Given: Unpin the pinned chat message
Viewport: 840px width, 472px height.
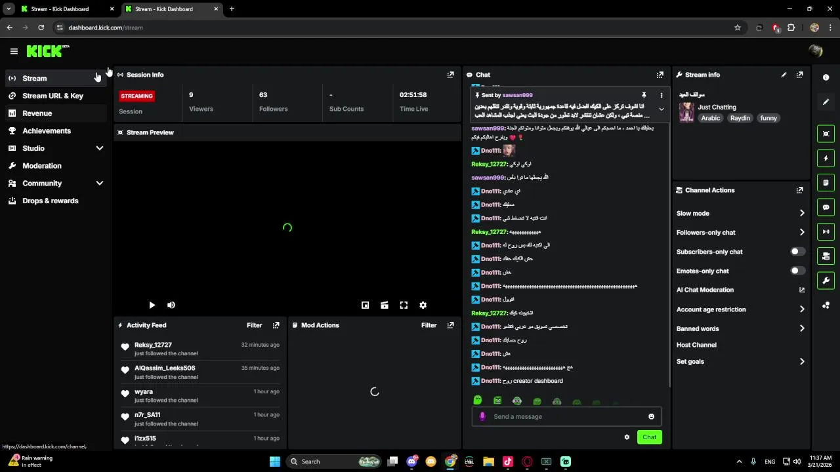Looking at the screenshot, I should click(x=644, y=95).
